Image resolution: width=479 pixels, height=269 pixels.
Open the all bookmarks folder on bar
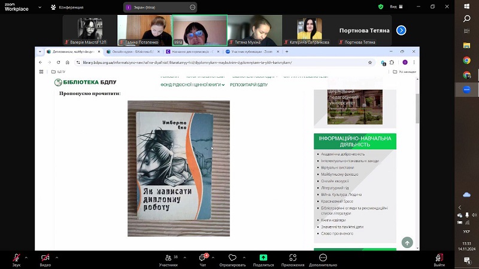coord(404,72)
